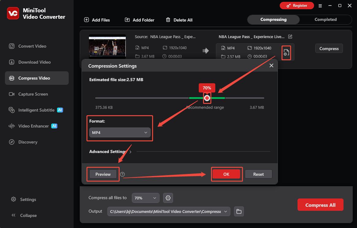The width and height of the screenshot is (357, 228).
Task: Click the source file name NBA League Pass _ Expe...
Action: pos(173,37)
